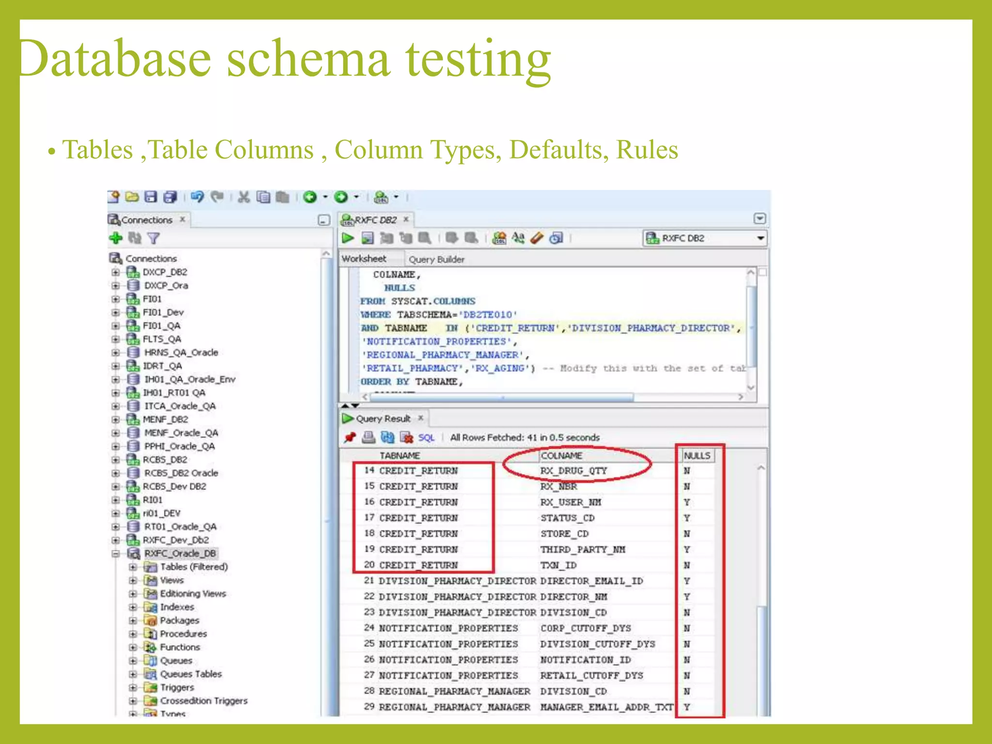The image size is (992, 744).
Task: Add a new connection with the green plus
Action: 115,238
